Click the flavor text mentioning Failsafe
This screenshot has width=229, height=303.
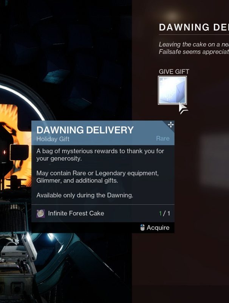click(194, 48)
